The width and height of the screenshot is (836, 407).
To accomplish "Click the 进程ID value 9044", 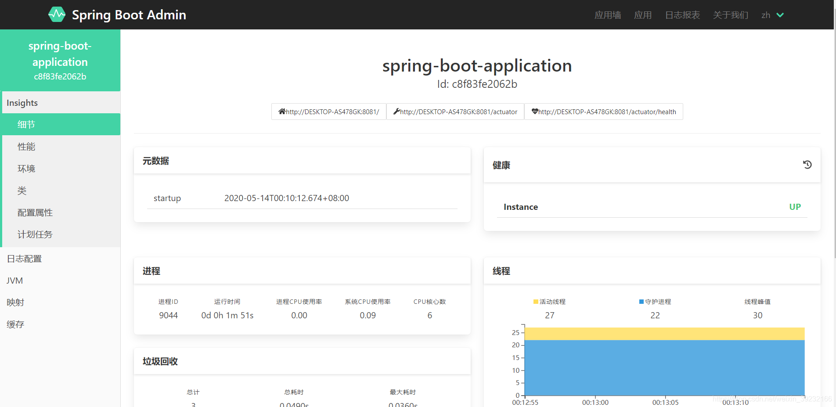I will click(169, 315).
